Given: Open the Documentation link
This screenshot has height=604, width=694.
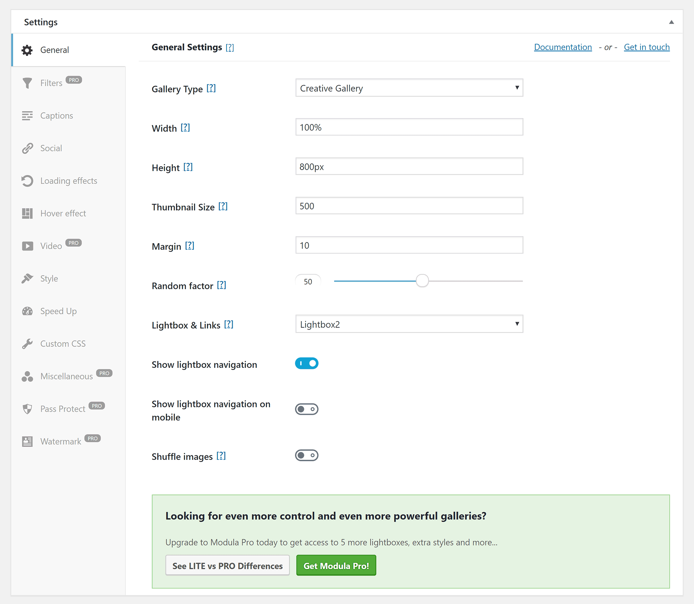Looking at the screenshot, I should [x=563, y=47].
